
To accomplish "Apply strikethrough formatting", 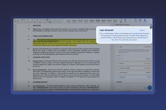I will tap(28, 22).
